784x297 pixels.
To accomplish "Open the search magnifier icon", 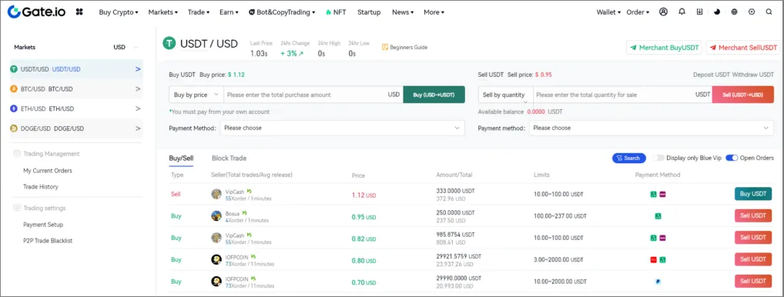I will (x=769, y=12).
